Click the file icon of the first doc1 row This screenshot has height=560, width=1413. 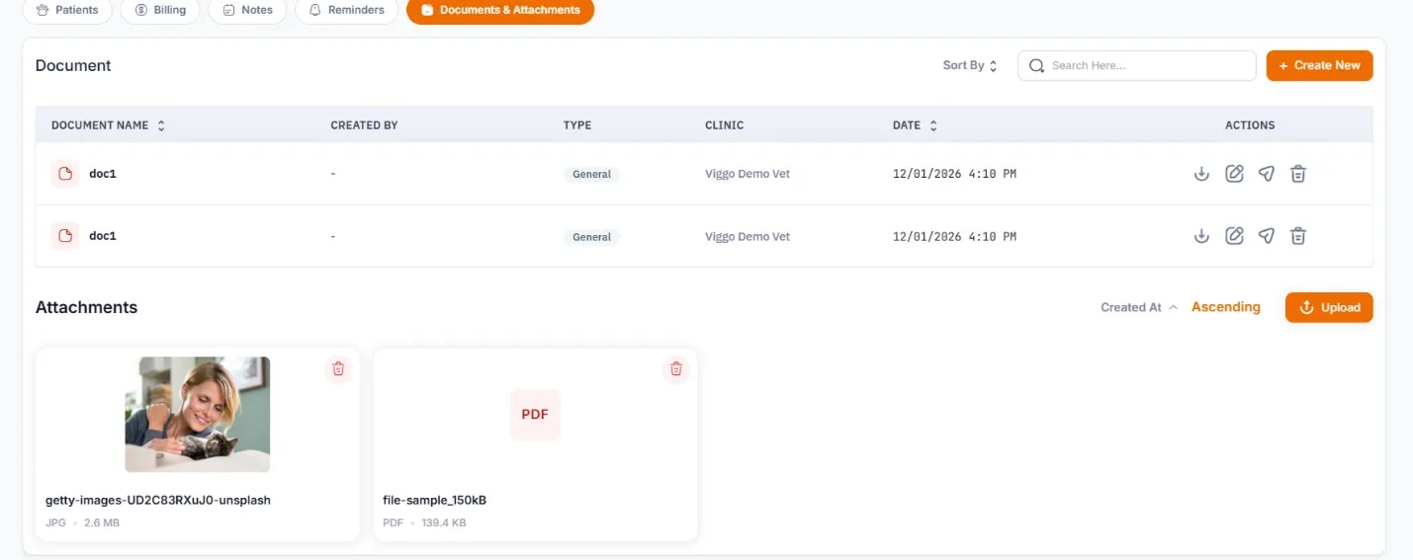click(x=65, y=174)
